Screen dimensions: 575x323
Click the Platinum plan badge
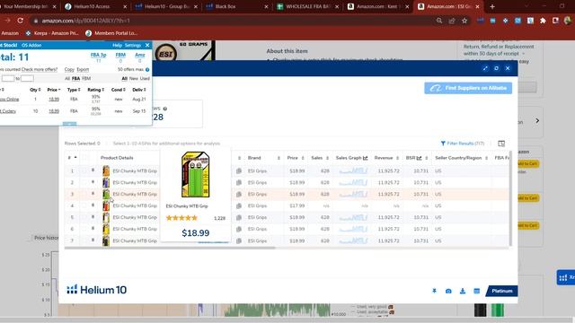pyautogui.click(x=501, y=291)
